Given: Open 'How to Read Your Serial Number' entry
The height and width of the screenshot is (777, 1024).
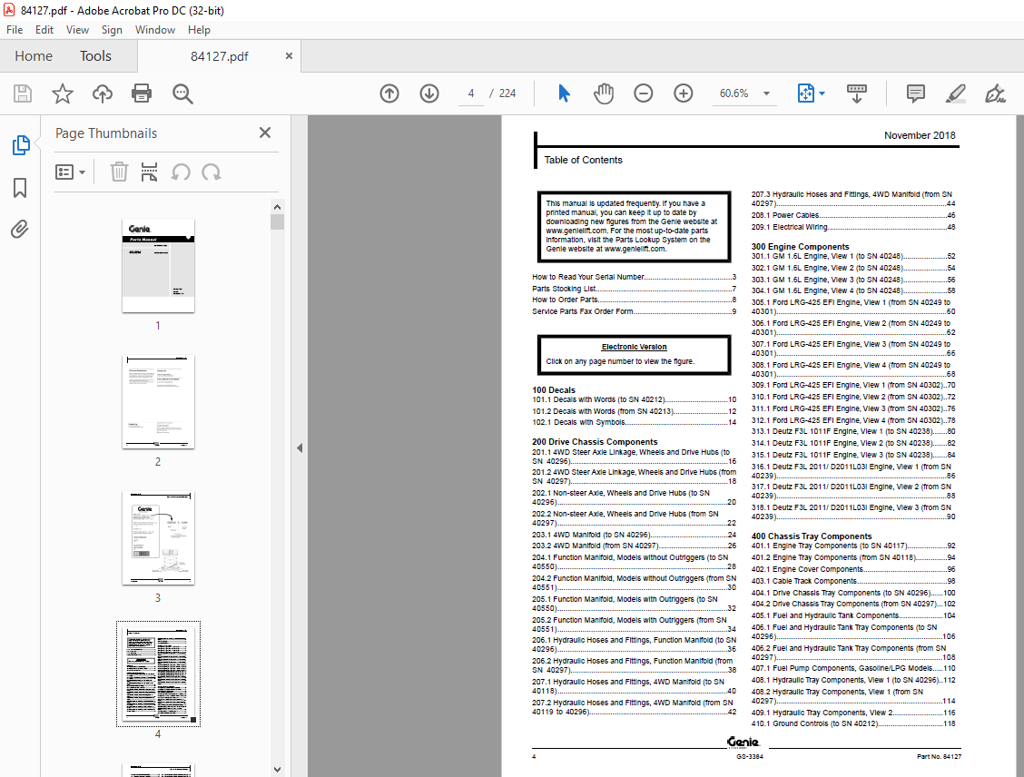Looking at the screenshot, I should tap(635, 277).
